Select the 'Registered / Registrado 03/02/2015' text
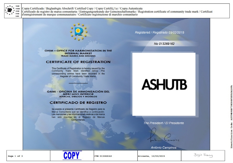Image resolution: width=233 pixels, height=163 pixels. [x=159, y=32]
